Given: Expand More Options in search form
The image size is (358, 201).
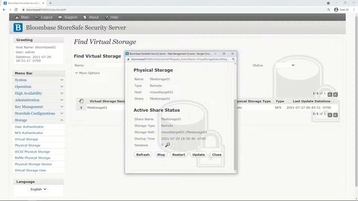Looking at the screenshot, I should coord(87,73).
